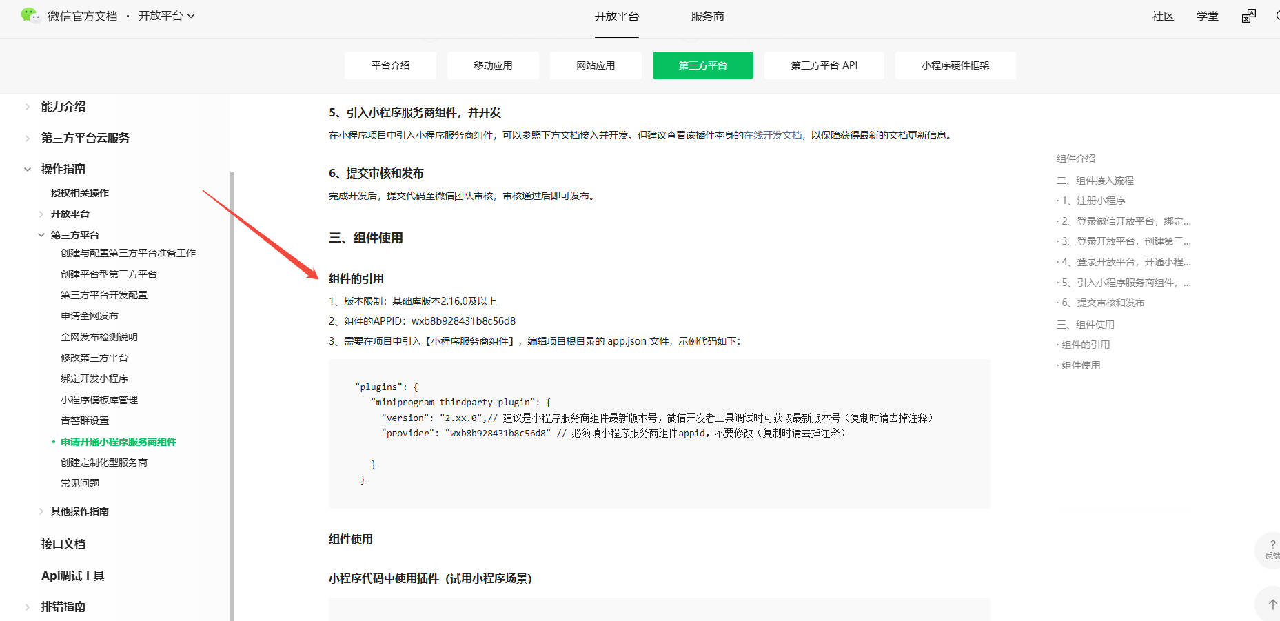Viewport: 1280px width, 621px height.
Task: Expand the 开放平台 tree node
Action: 41,214
